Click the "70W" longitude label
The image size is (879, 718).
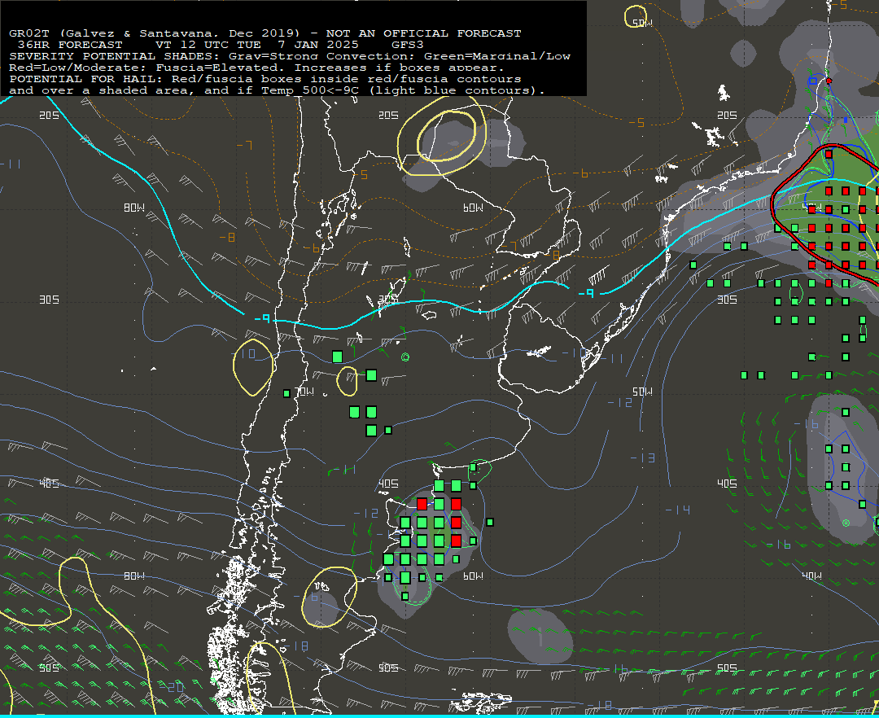pos(304,392)
